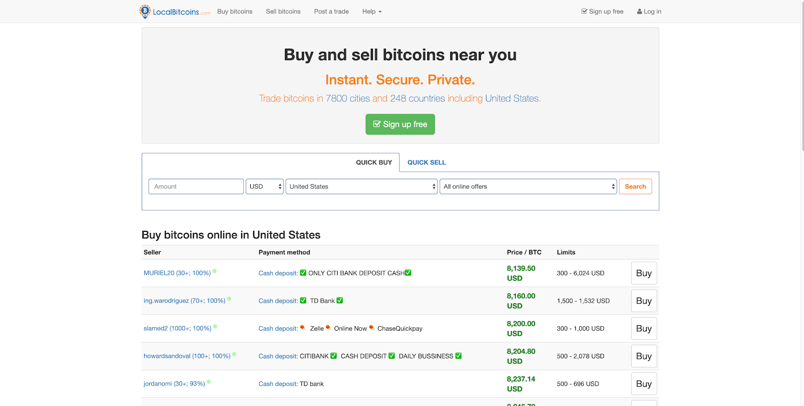The width and height of the screenshot is (804, 406).
Task: Open seller ing.warodriguez profile
Action: click(184, 301)
